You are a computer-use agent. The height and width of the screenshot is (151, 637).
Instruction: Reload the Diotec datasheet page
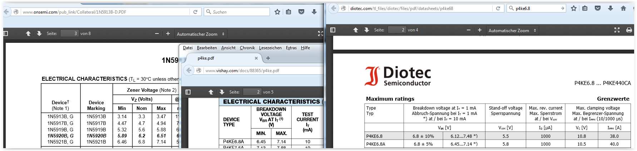498,8
